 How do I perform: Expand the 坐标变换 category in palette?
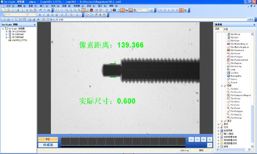pos(218,131)
